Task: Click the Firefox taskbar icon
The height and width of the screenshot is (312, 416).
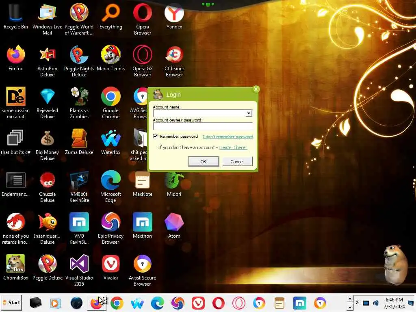Action: (96, 303)
